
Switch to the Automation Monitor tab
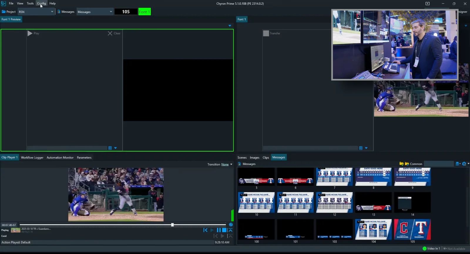click(60, 158)
